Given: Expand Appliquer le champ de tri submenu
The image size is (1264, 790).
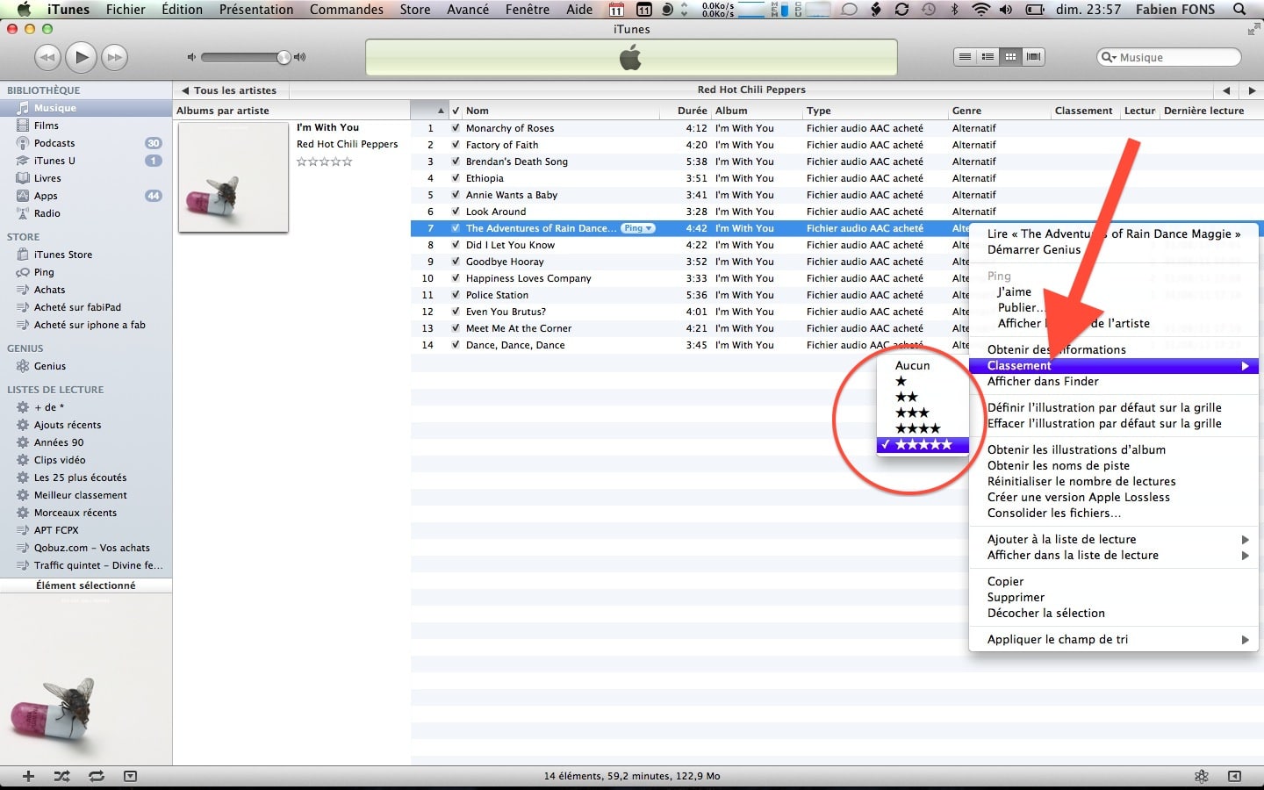Looking at the screenshot, I should tap(1245, 640).
